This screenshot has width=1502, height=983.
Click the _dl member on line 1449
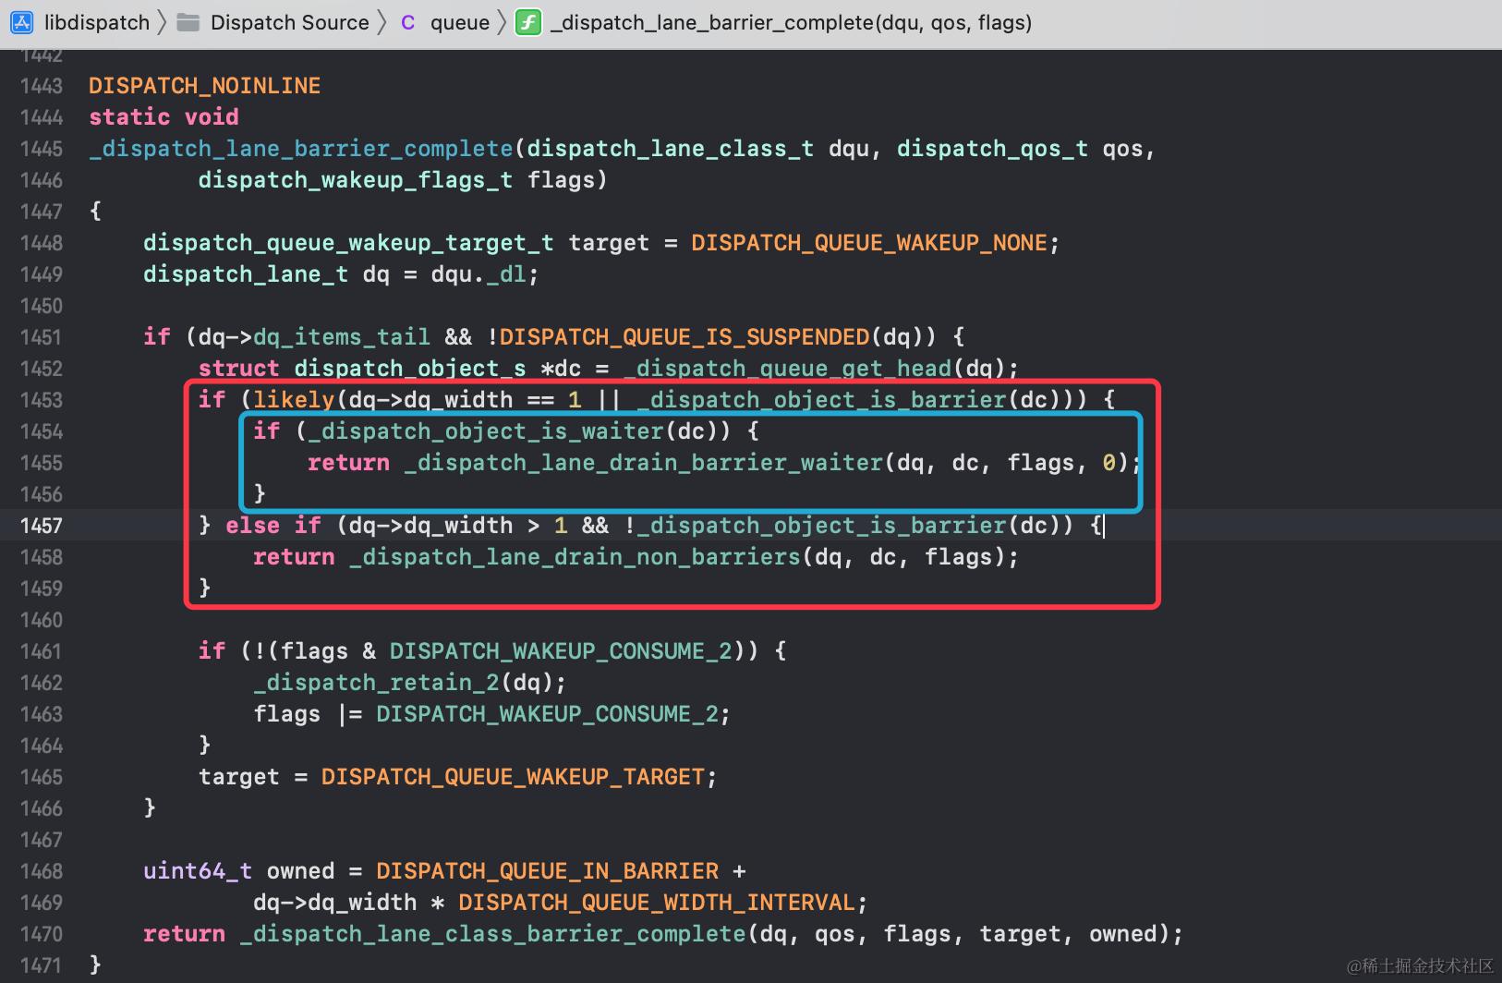[506, 274]
